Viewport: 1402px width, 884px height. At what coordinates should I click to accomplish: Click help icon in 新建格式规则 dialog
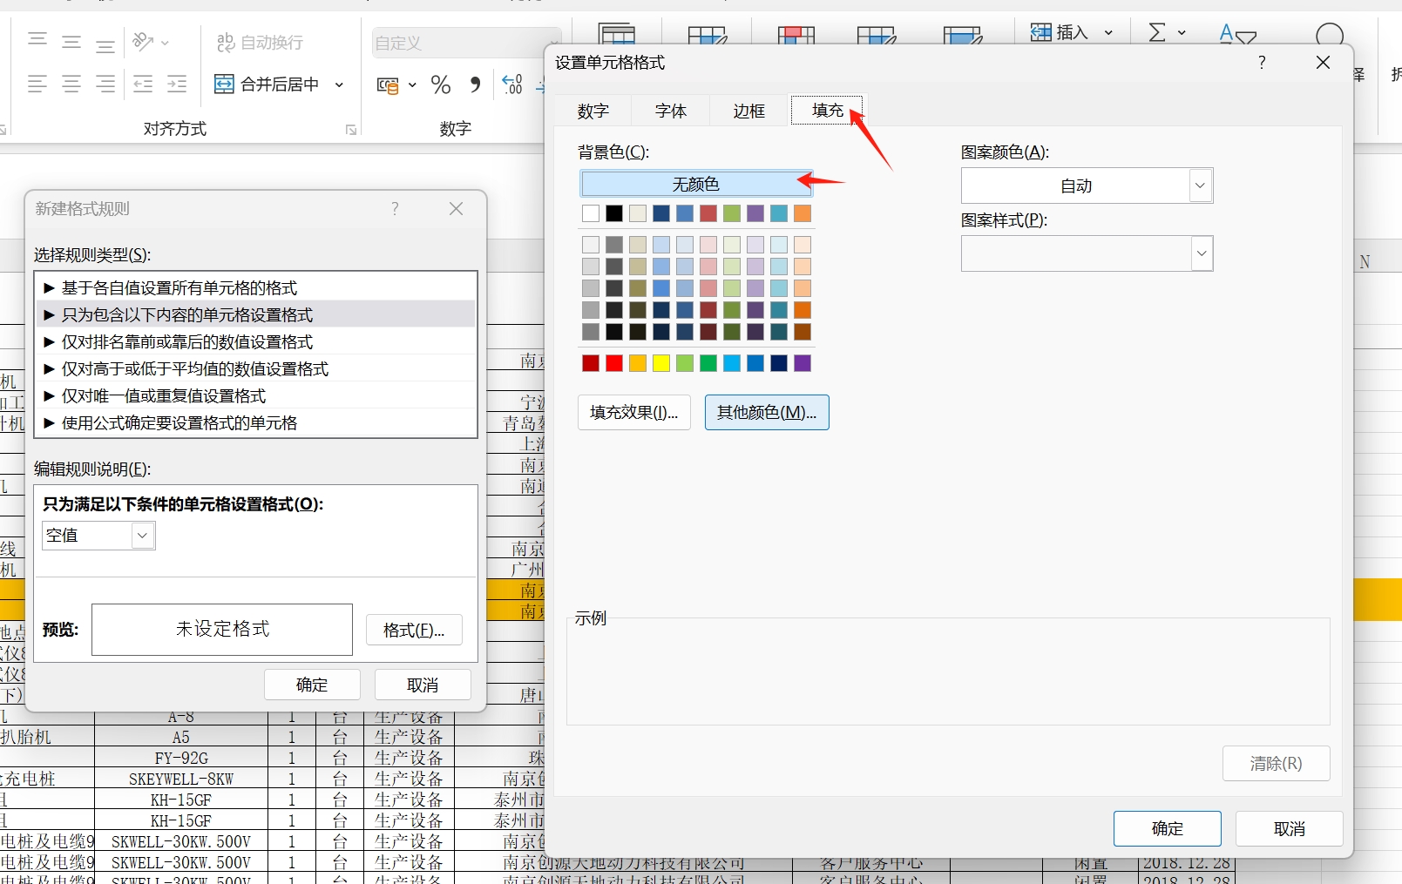coord(395,208)
